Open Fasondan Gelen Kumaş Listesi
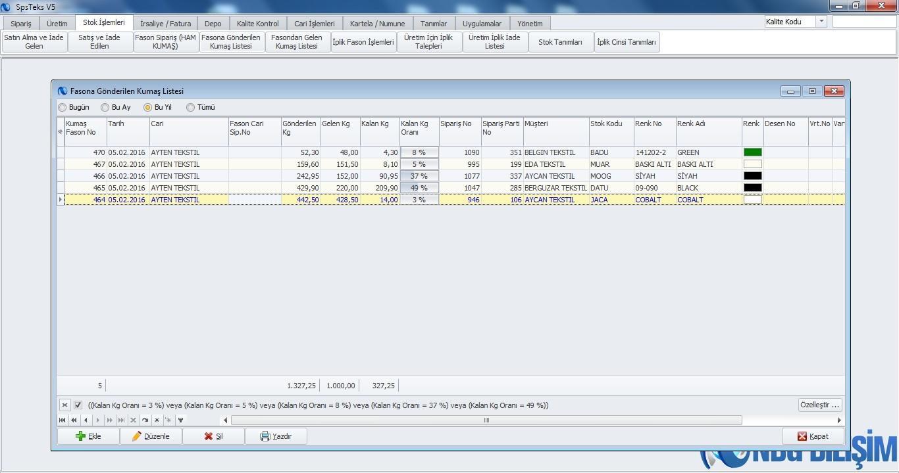Image resolution: width=899 pixels, height=473 pixels. (297, 42)
